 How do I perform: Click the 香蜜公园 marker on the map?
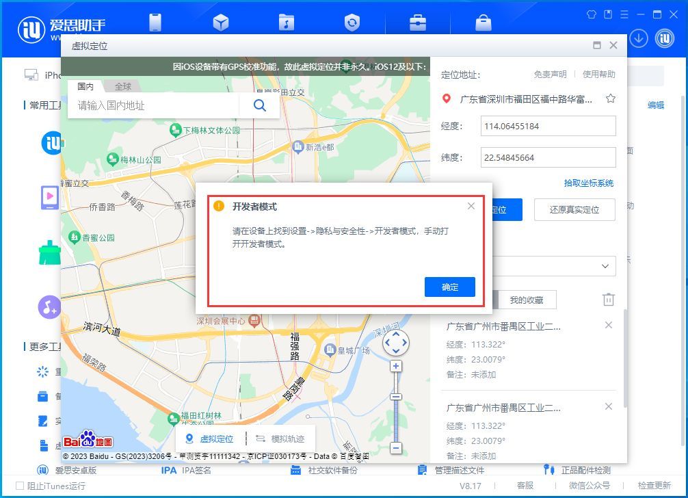pos(74,237)
